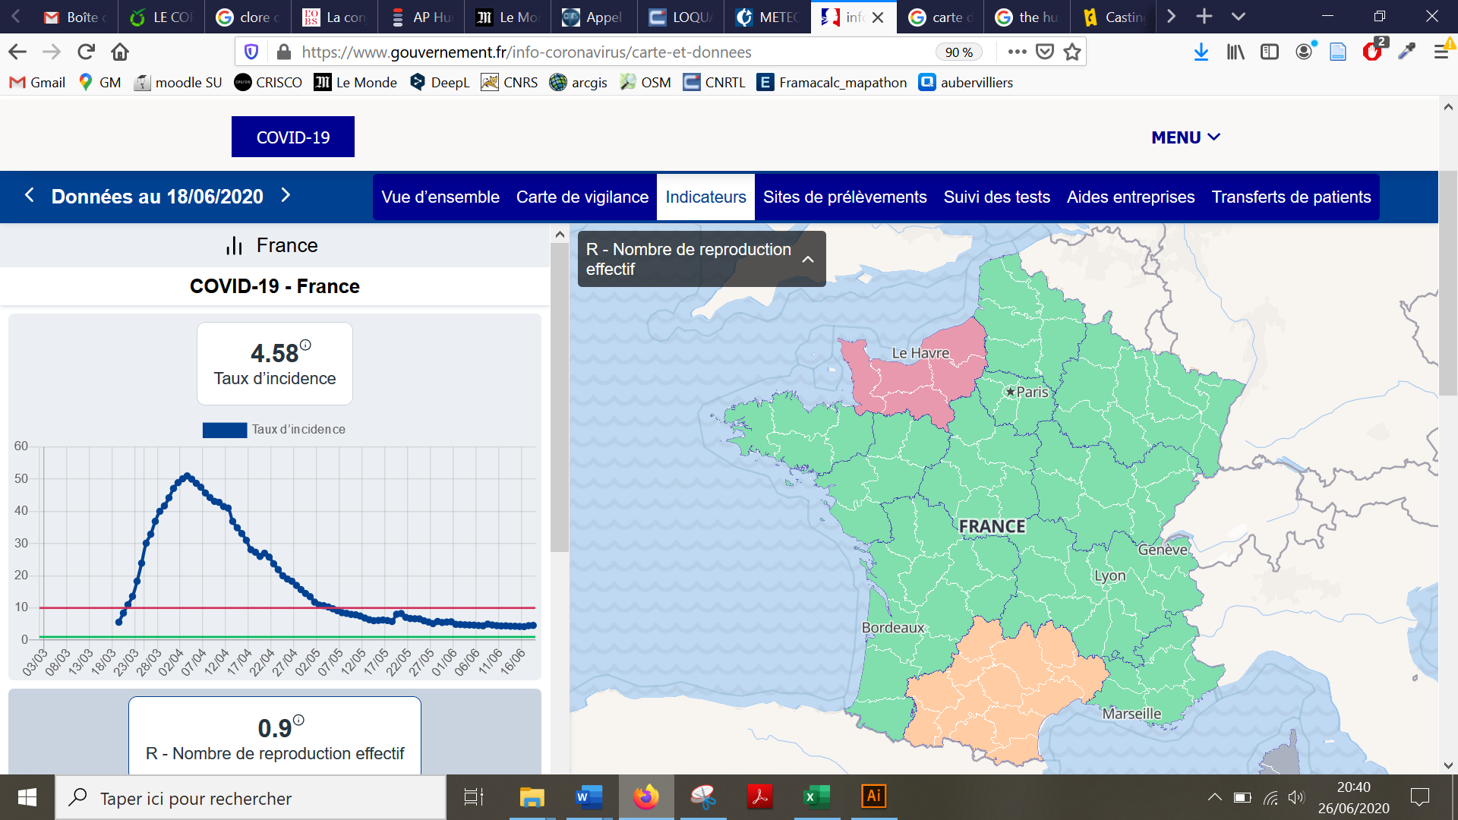Open the Firefox library icon
1458x820 pixels.
pyautogui.click(x=1236, y=52)
